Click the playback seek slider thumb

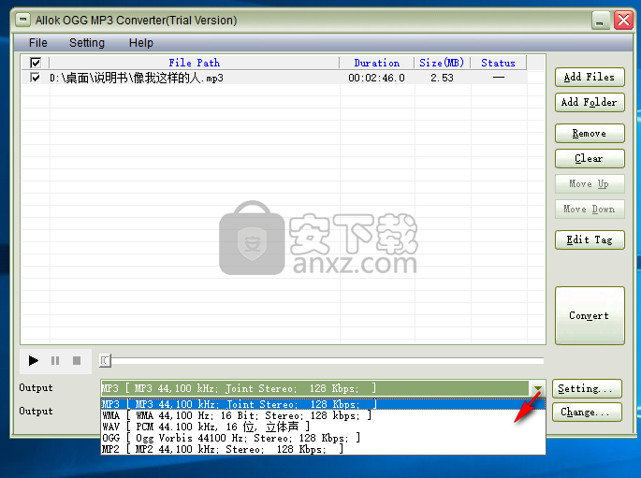point(105,361)
